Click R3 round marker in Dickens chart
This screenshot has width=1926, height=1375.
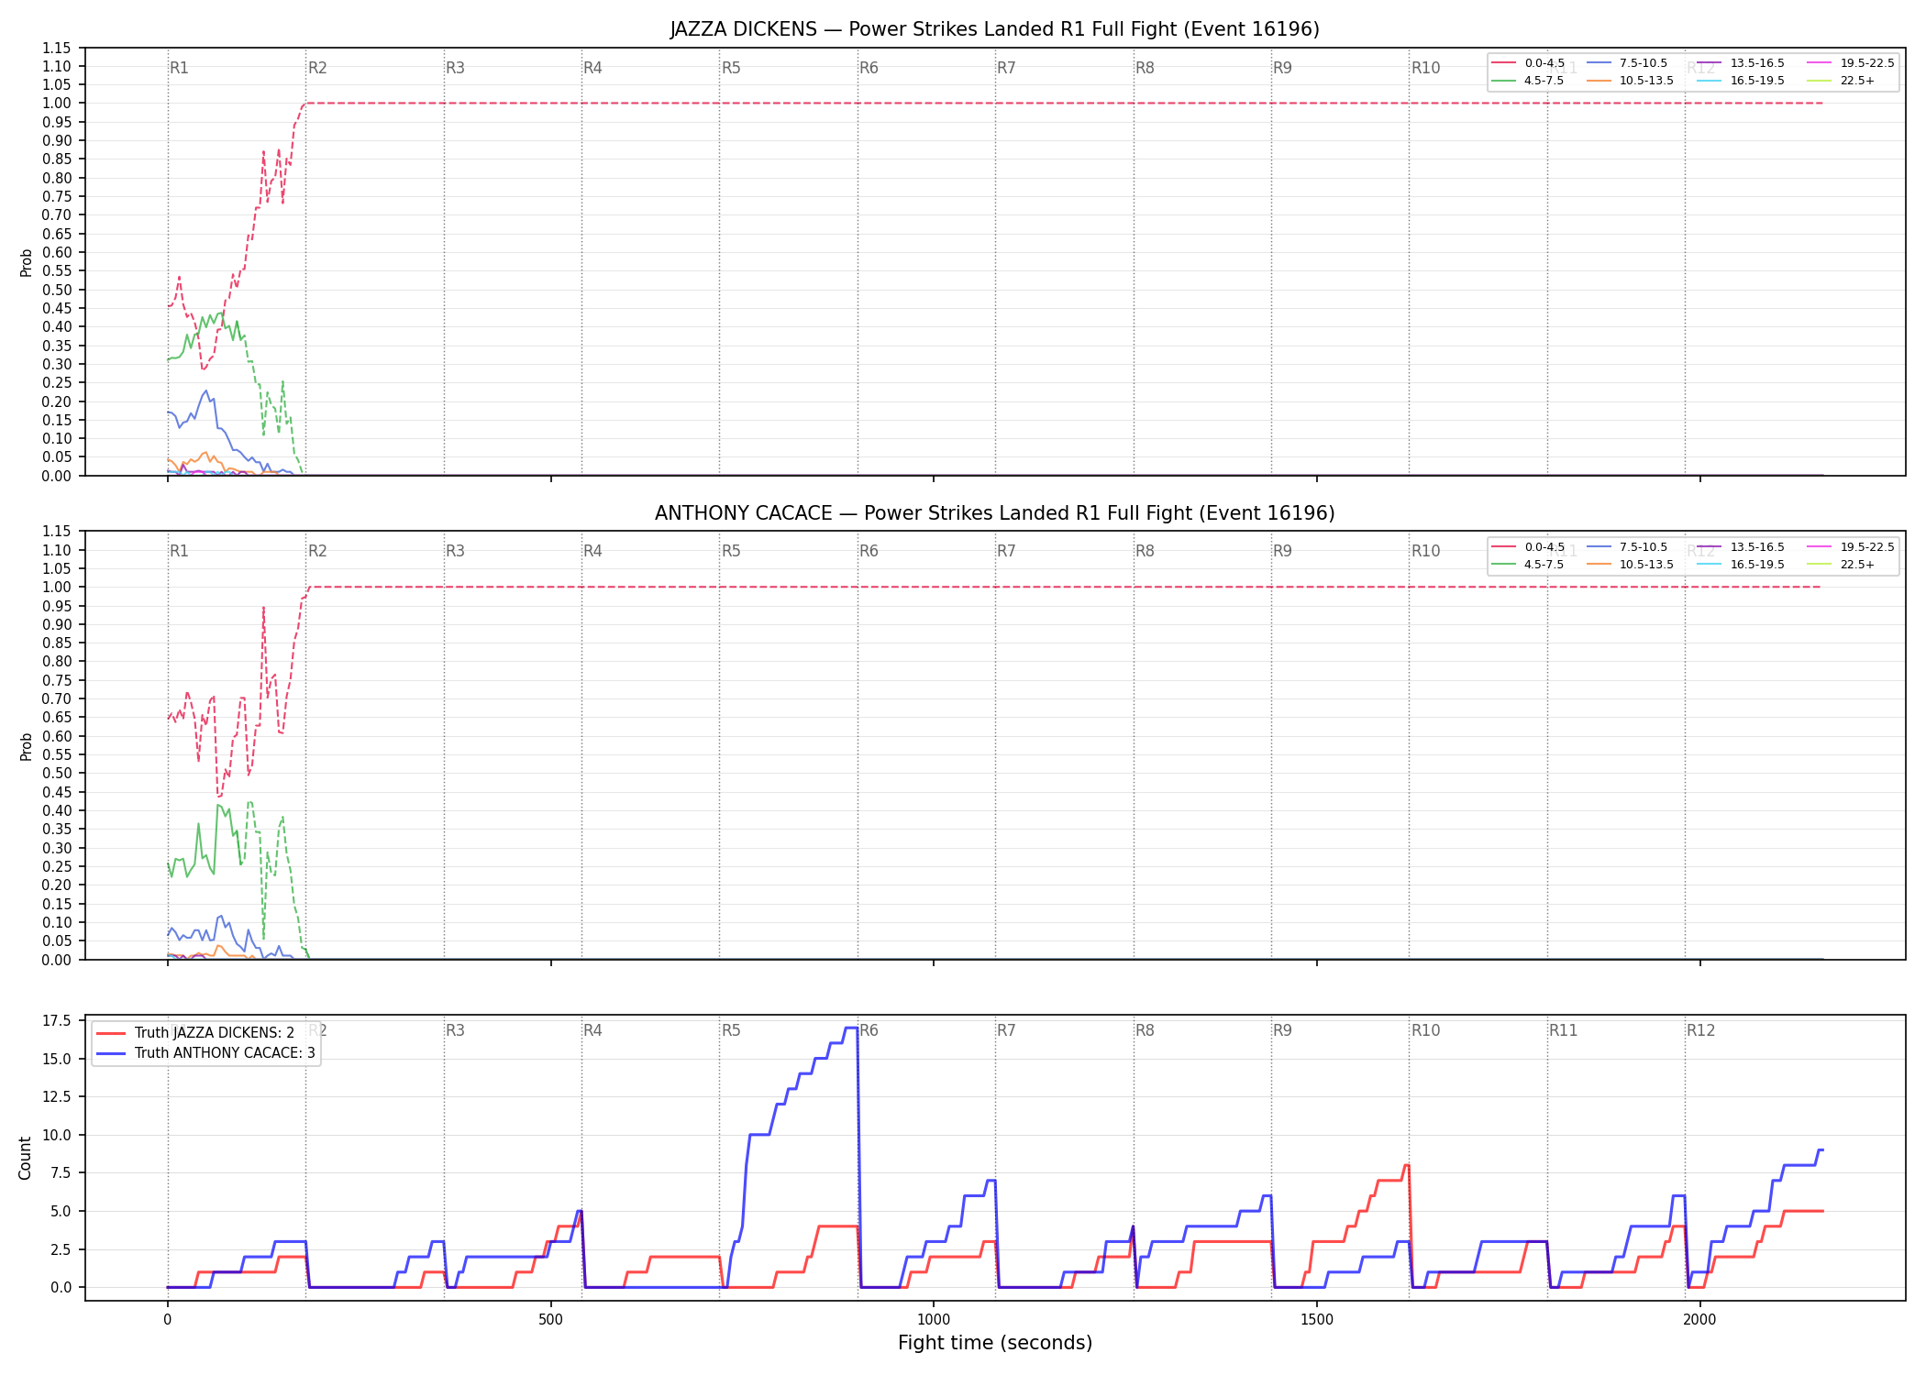[455, 68]
